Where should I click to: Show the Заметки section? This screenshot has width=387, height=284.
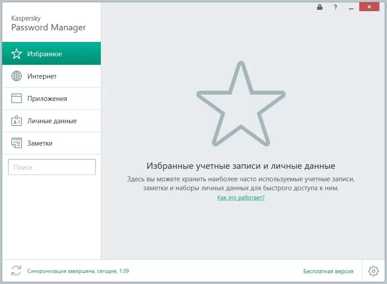point(52,143)
